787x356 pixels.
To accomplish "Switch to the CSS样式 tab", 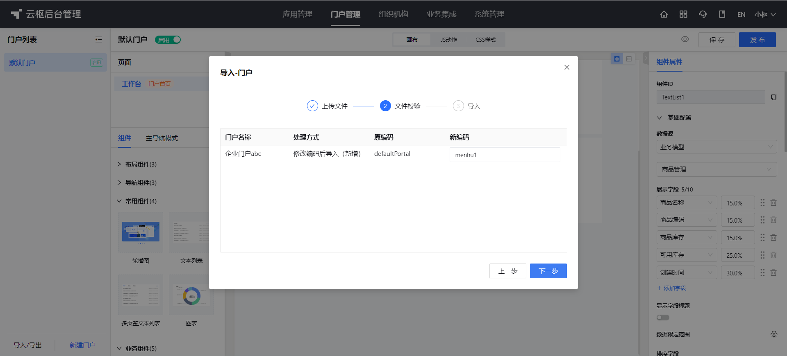I will 486,40.
